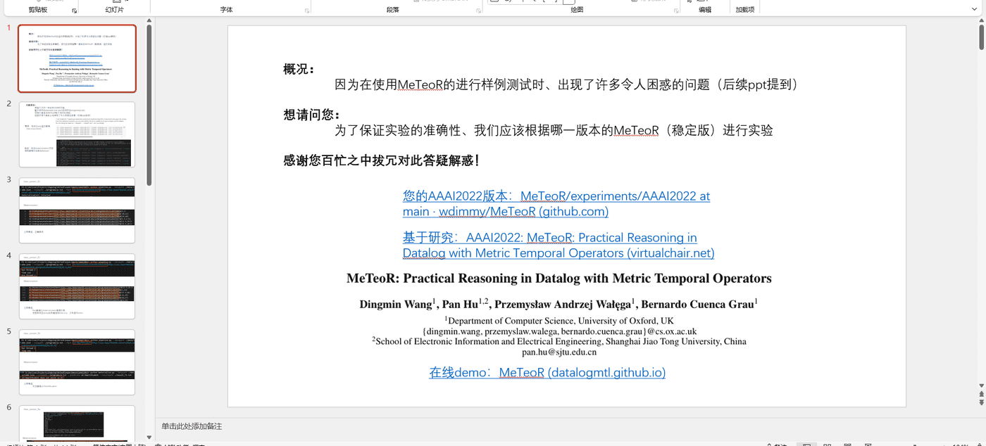Click the sentence starting 为了保证实验的准确性
Viewport: 986px width, 446px height.
(554, 130)
